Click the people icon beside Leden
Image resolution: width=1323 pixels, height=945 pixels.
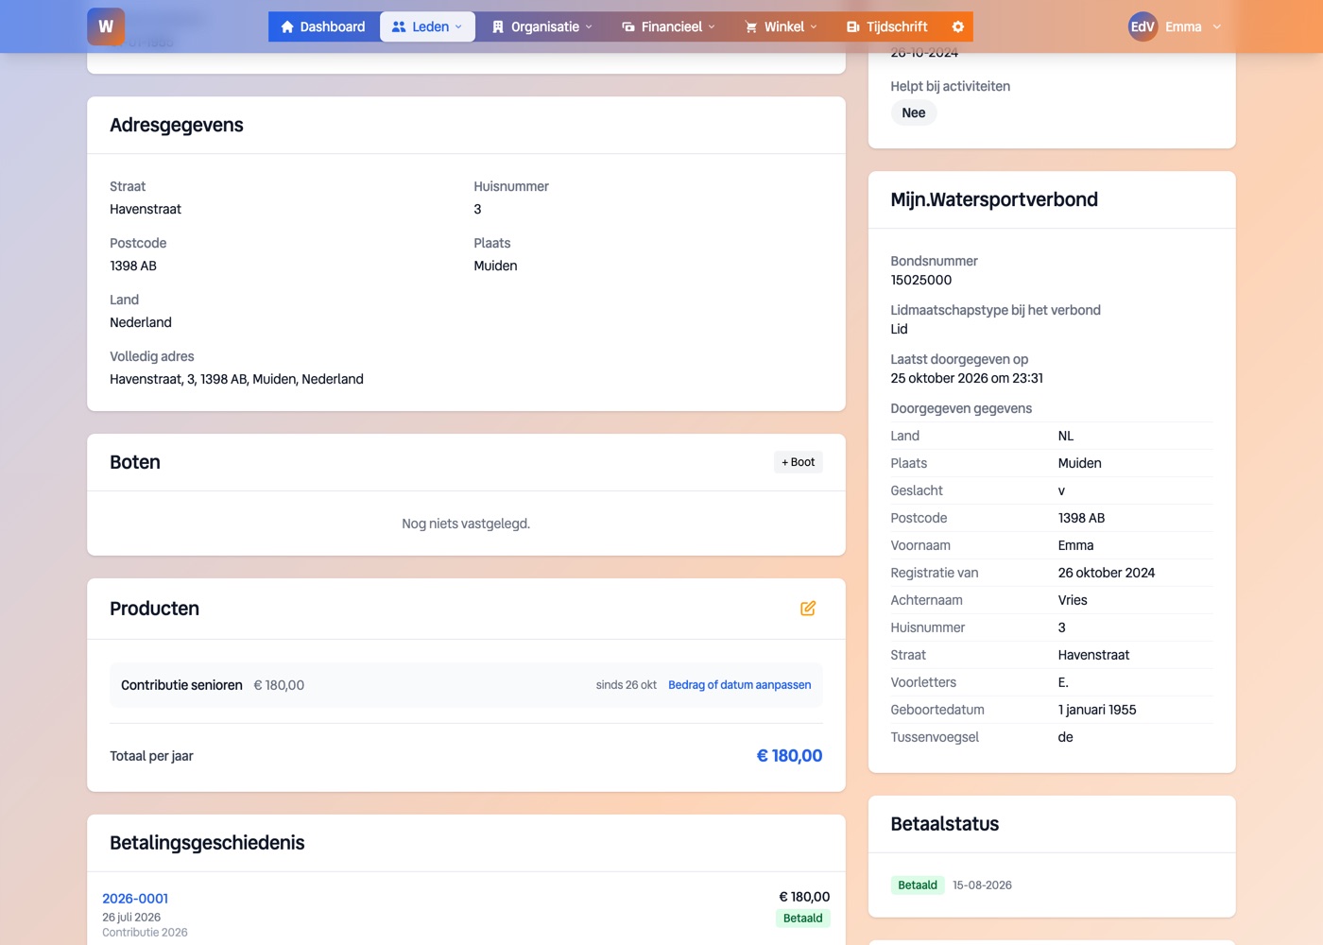pyautogui.click(x=399, y=26)
